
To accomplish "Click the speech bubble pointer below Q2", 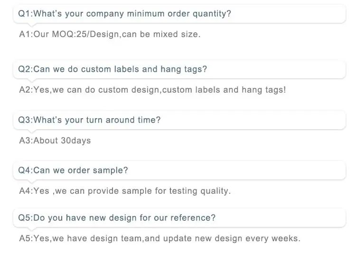I will [x=31, y=80].
